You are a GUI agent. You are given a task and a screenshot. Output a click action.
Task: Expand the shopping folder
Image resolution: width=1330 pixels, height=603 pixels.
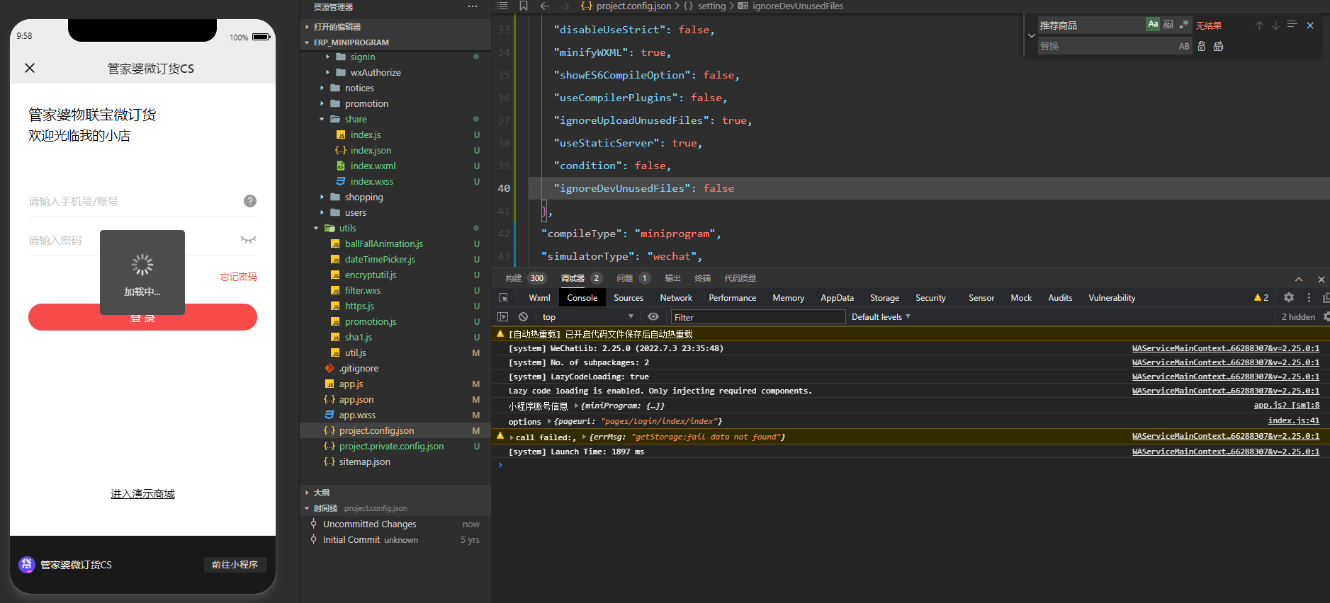(x=364, y=197)
